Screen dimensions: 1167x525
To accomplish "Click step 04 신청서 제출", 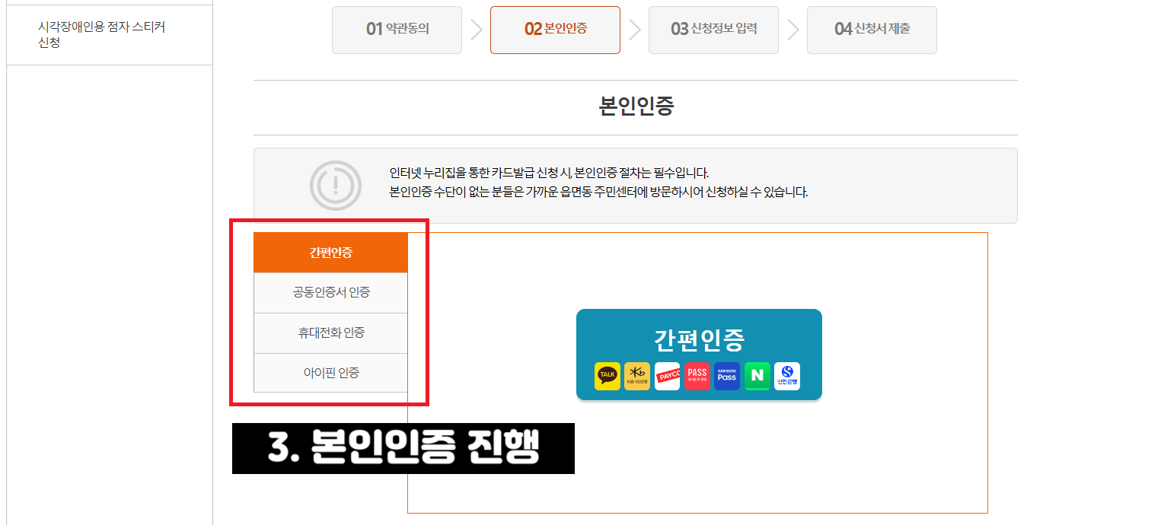I will tap(872, 30).
